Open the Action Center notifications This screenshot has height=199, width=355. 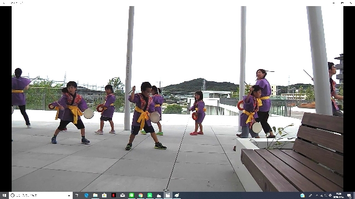[x=349, y=195]
